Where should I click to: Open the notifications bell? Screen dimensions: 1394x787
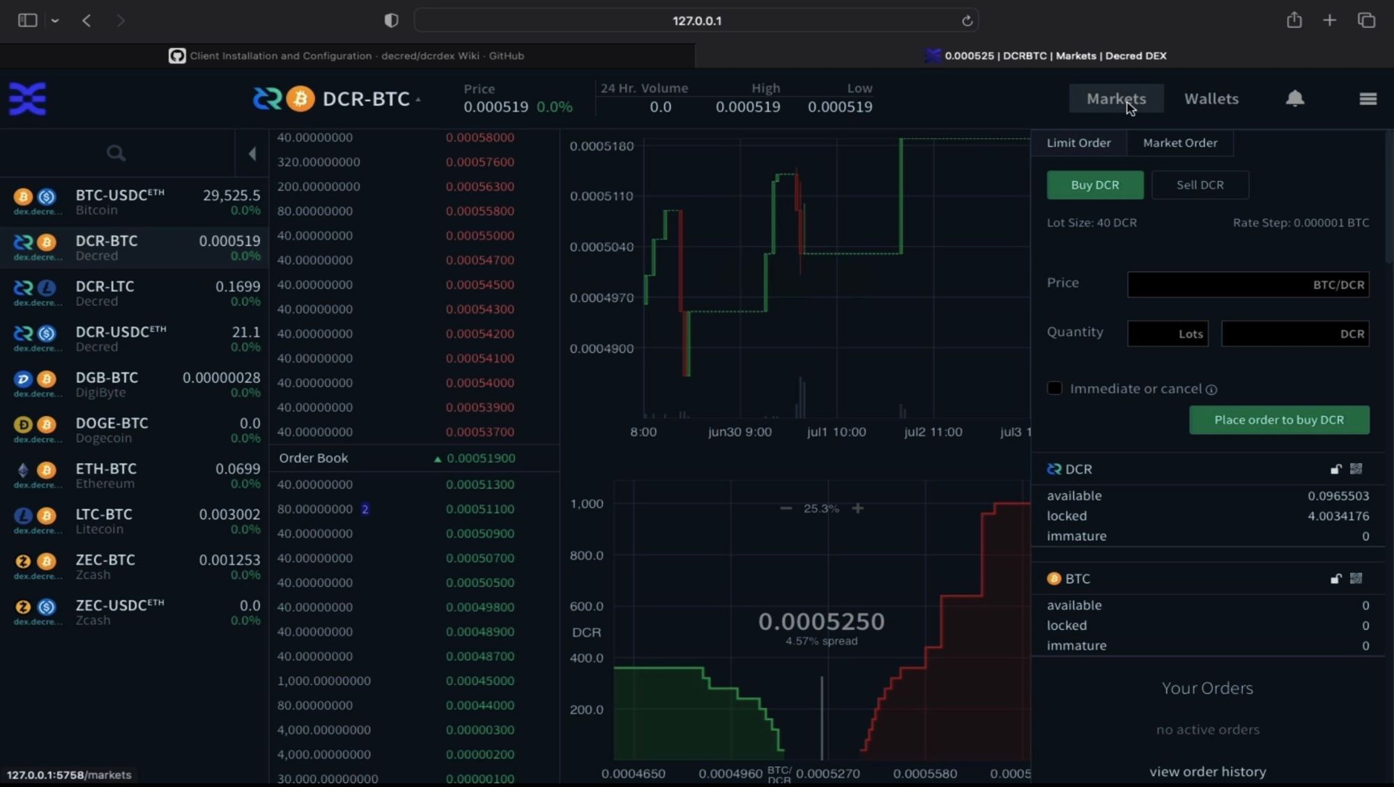coord(1294,98)
